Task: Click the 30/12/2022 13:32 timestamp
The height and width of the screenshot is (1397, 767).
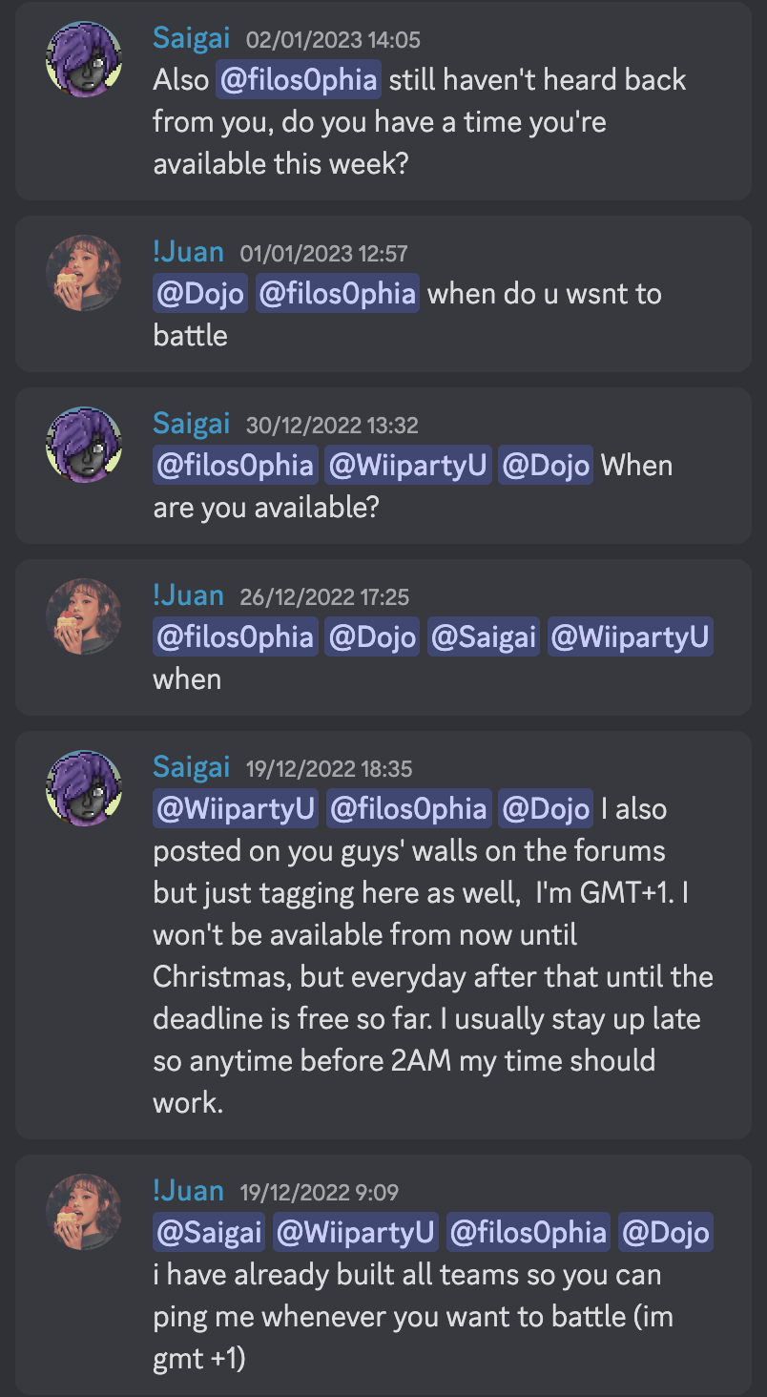Action: tap(332, 426)
